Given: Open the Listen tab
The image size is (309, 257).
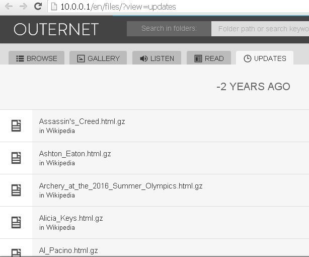Looking at the screenshot, I should click(157, 58).
